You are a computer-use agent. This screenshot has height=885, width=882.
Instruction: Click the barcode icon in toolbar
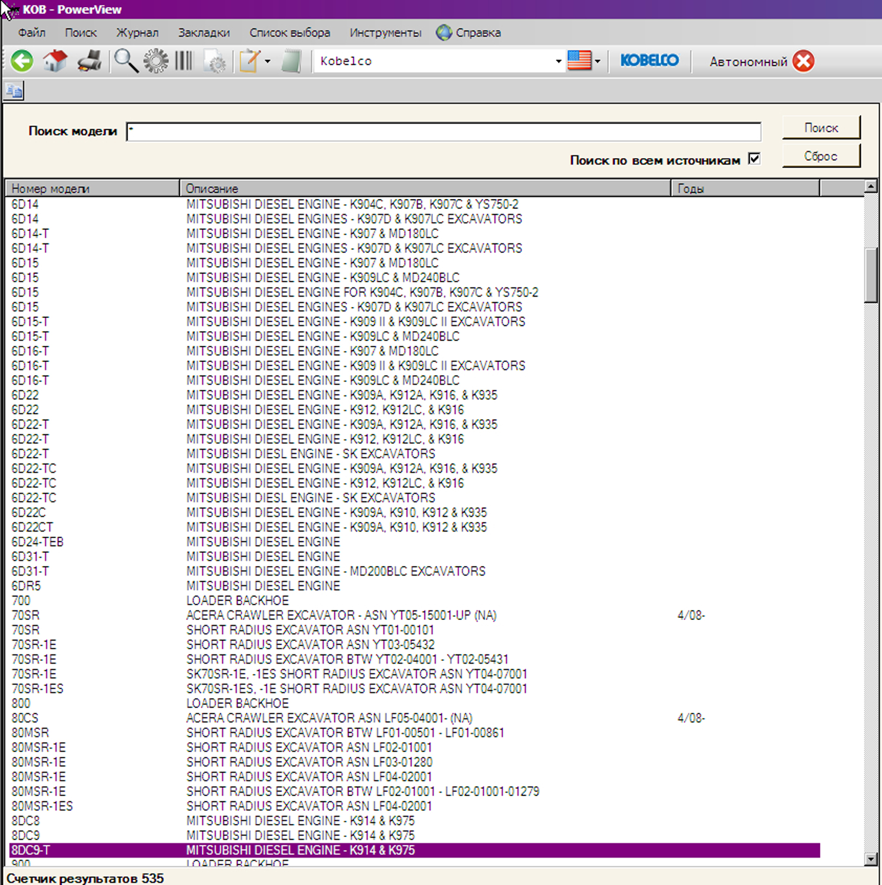pyautogui.click(x=184, y=61)
